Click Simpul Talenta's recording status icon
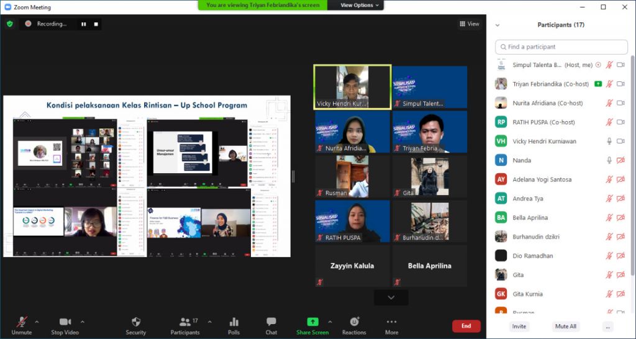636x339 pixels. (x=598, y=65)
